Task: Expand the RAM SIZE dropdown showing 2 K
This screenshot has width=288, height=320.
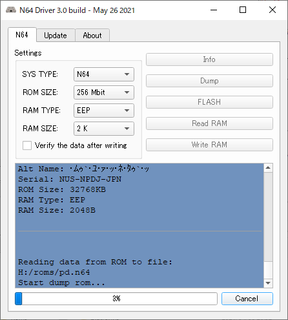Action: click(x=104, y=129)
